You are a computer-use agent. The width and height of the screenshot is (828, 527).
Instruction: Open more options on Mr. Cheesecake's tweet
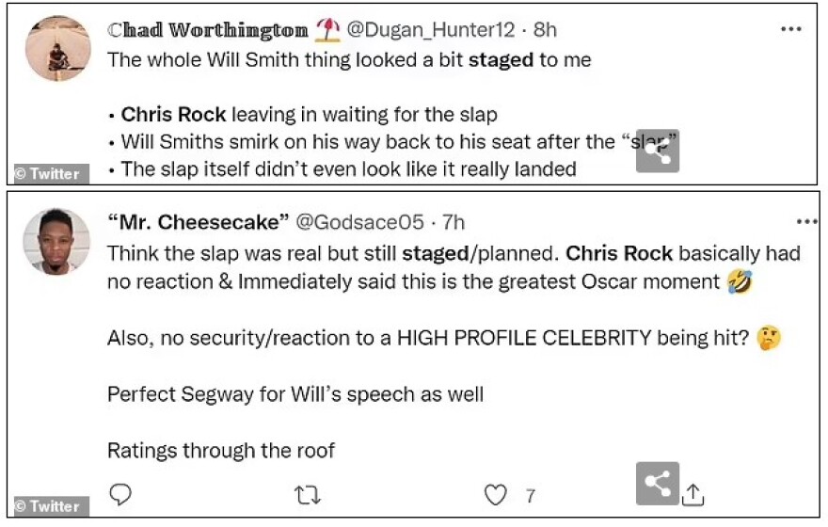pyautogui.click(x=806, y=222)
